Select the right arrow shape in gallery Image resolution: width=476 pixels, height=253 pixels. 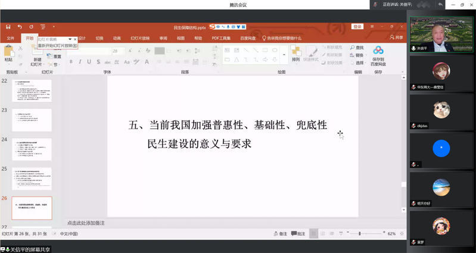coord(265,60)
